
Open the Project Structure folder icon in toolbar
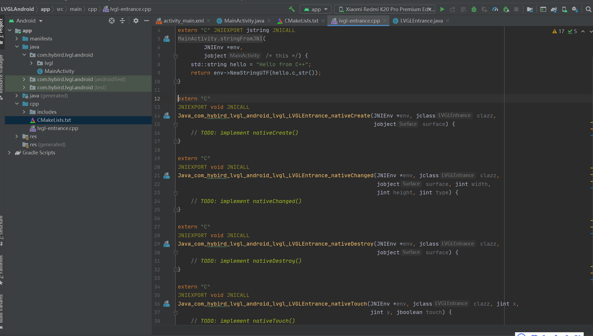pyautogui.click(x=530, y=9)
